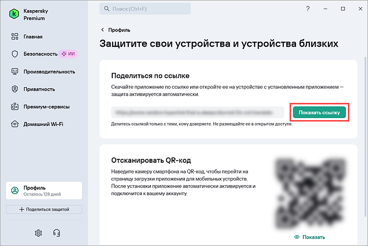Close the Kaspersky window
Image resolution: width=368 pixels, height=246 pixels.
coord(361,9)
